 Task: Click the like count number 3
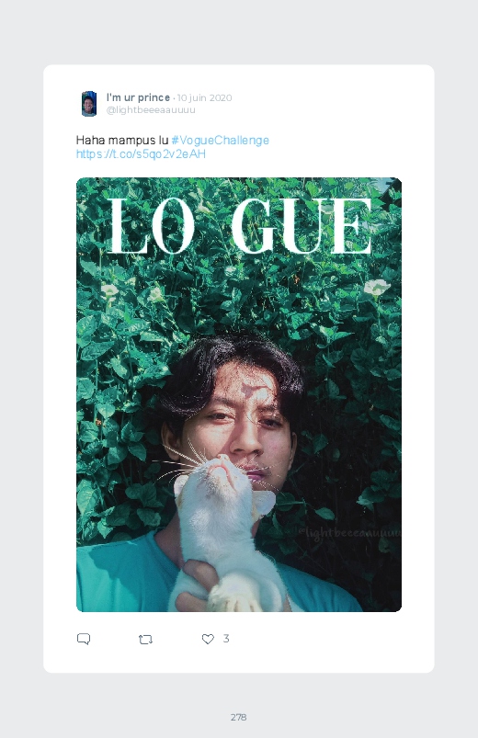(x=226, y=638)
